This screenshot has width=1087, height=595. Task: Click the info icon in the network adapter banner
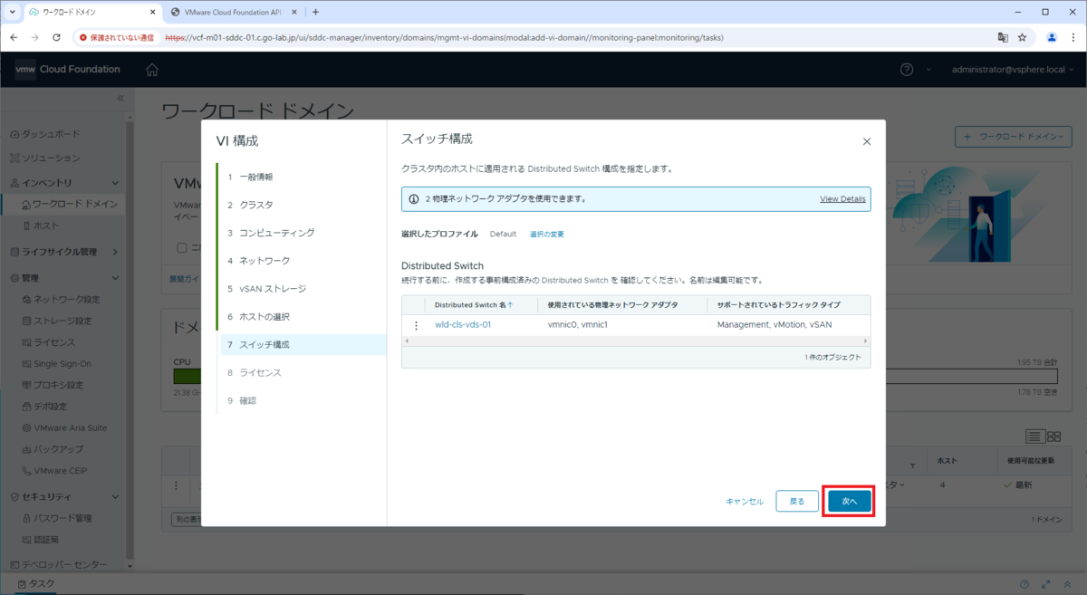(x=413, y=198)
